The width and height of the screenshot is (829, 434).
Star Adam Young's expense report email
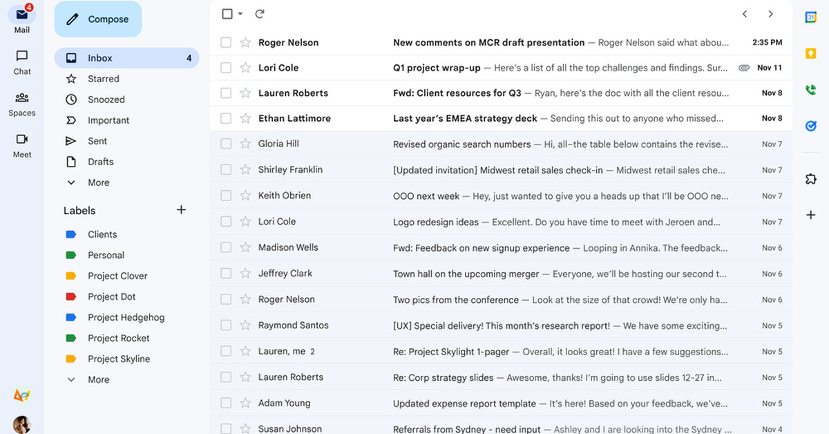tap(244, 402)
